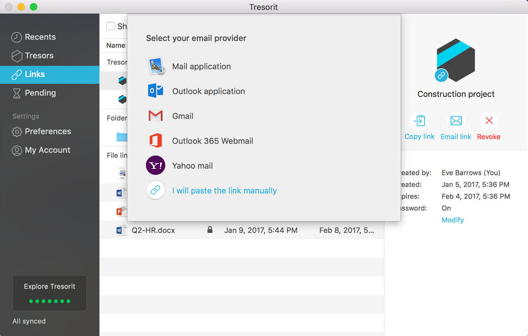Click the Word file icon for Q2-HR.docx
The width and height of the screenshot is (528, 336).
pyautogui.click(x=121, y=230)
